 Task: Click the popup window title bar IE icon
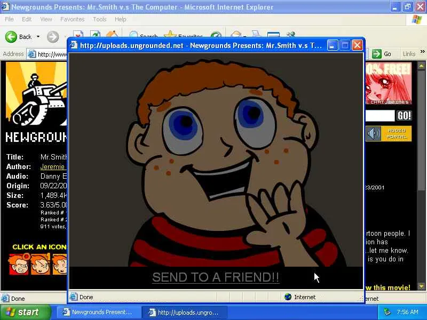coord(74,45)
